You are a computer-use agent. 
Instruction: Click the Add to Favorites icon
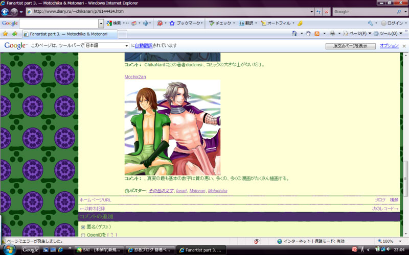(15, 34)
